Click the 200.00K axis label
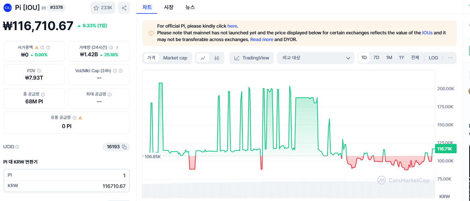 click(446, 88)
